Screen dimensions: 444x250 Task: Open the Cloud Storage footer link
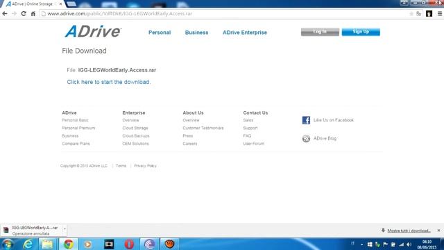pos(135,128)
